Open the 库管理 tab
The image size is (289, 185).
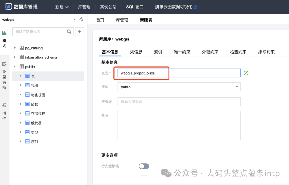pyautogui.click(x=122, y=20)
